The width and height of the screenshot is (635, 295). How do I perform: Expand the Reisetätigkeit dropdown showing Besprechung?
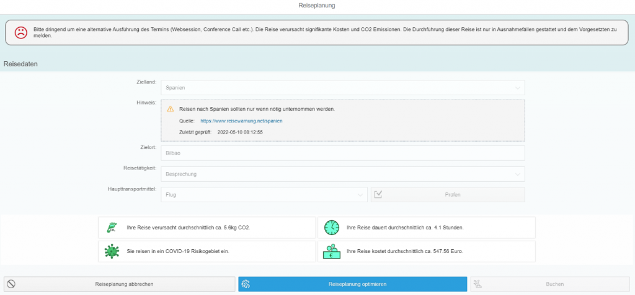click(342, 174)
